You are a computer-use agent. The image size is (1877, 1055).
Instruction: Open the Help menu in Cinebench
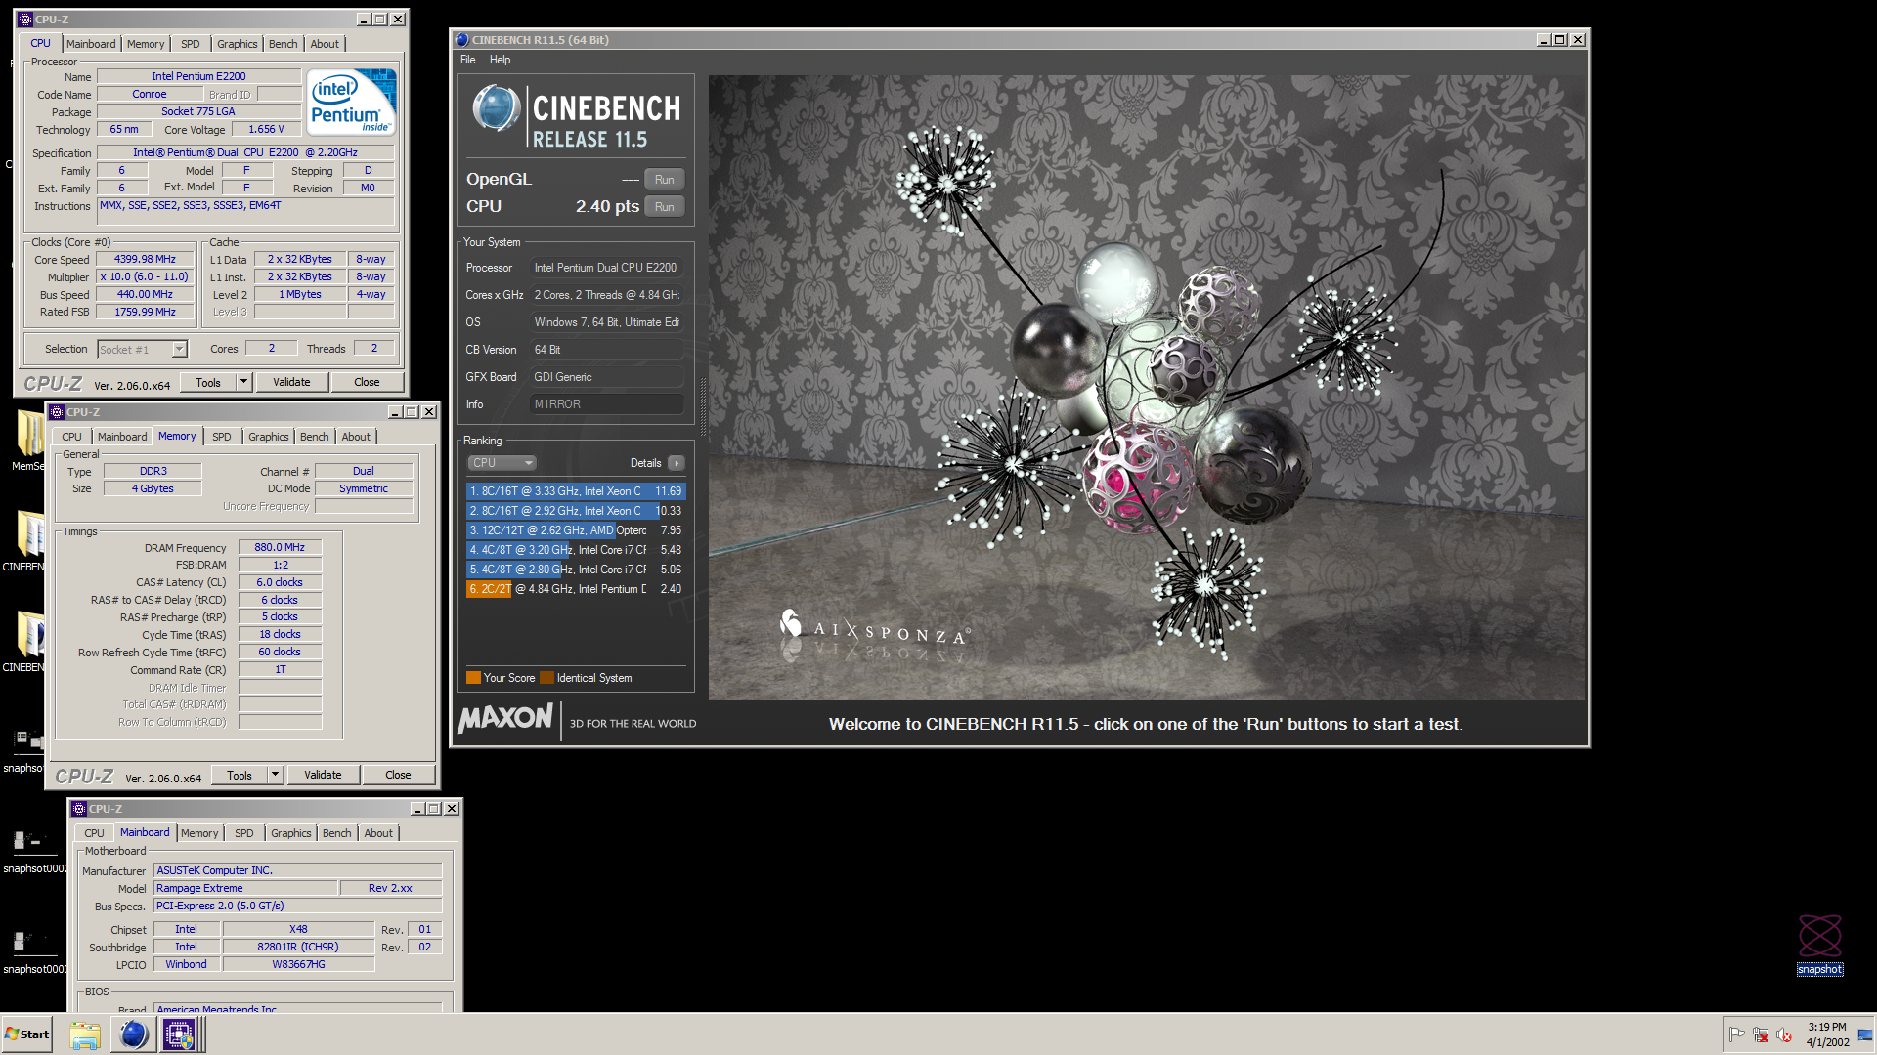tap(500, 60)
